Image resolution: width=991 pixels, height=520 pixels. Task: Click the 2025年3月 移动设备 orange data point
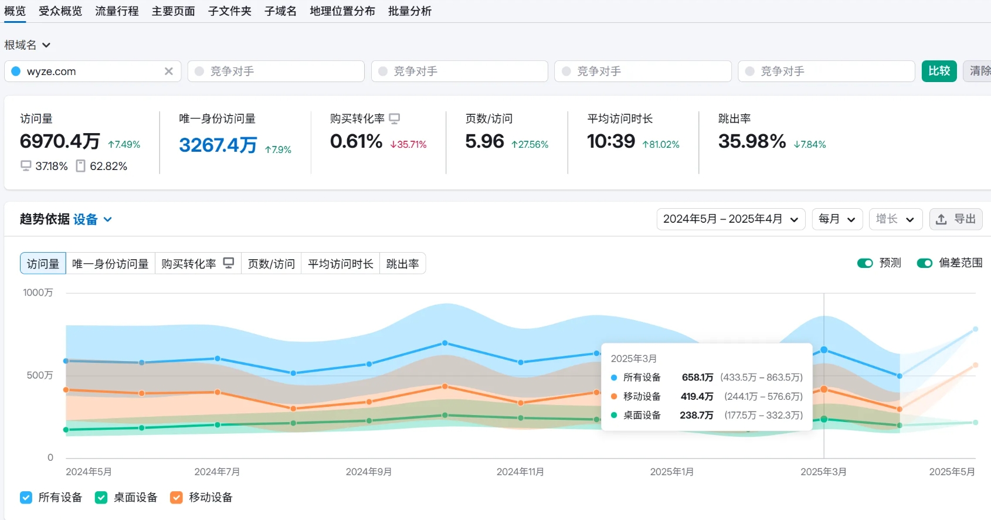[x=824, y=389]
